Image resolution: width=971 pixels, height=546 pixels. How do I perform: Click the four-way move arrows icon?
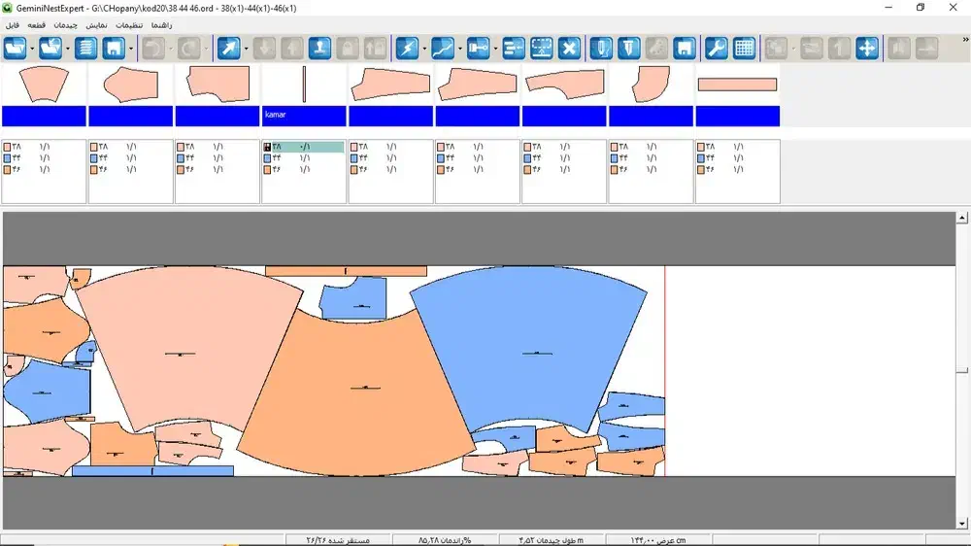point(867,48)
